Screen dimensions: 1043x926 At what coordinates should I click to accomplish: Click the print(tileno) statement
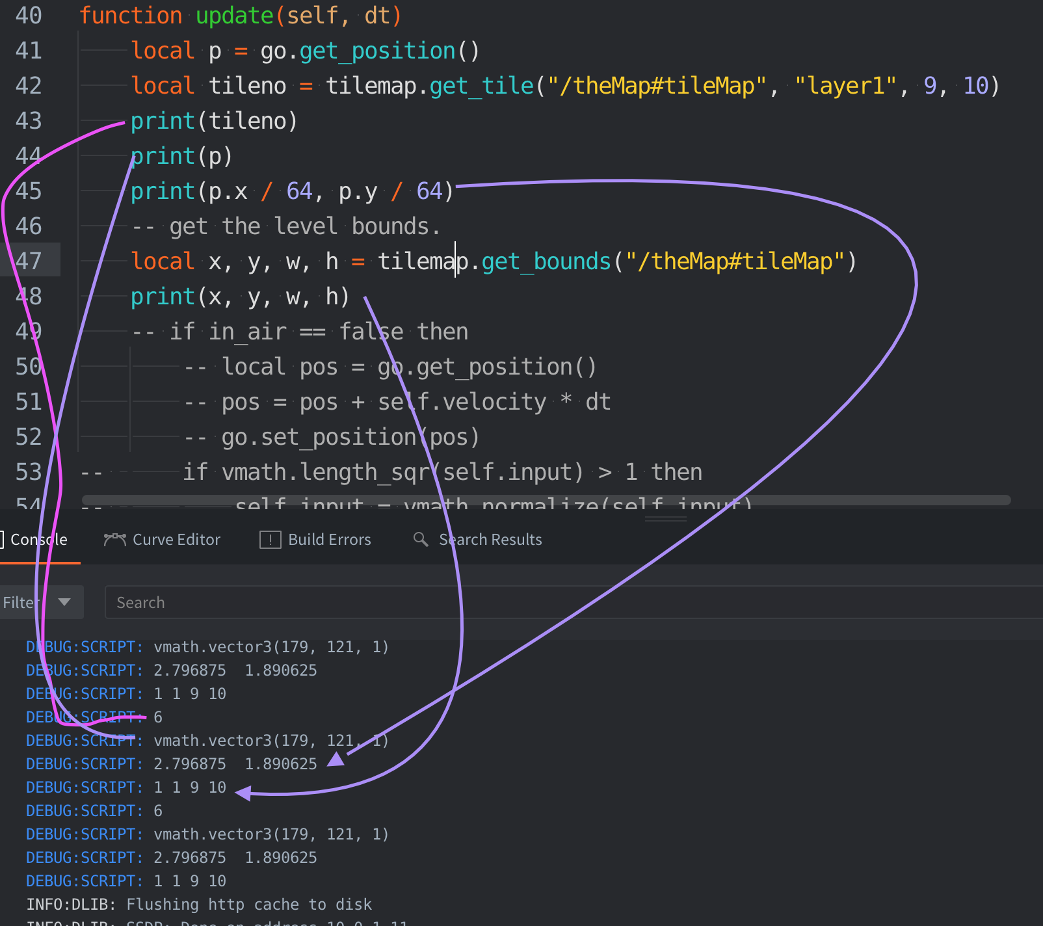tap(214, 121)
